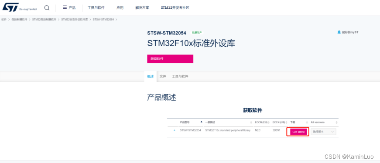Sort table by 一般描述 column

point(229,122)
